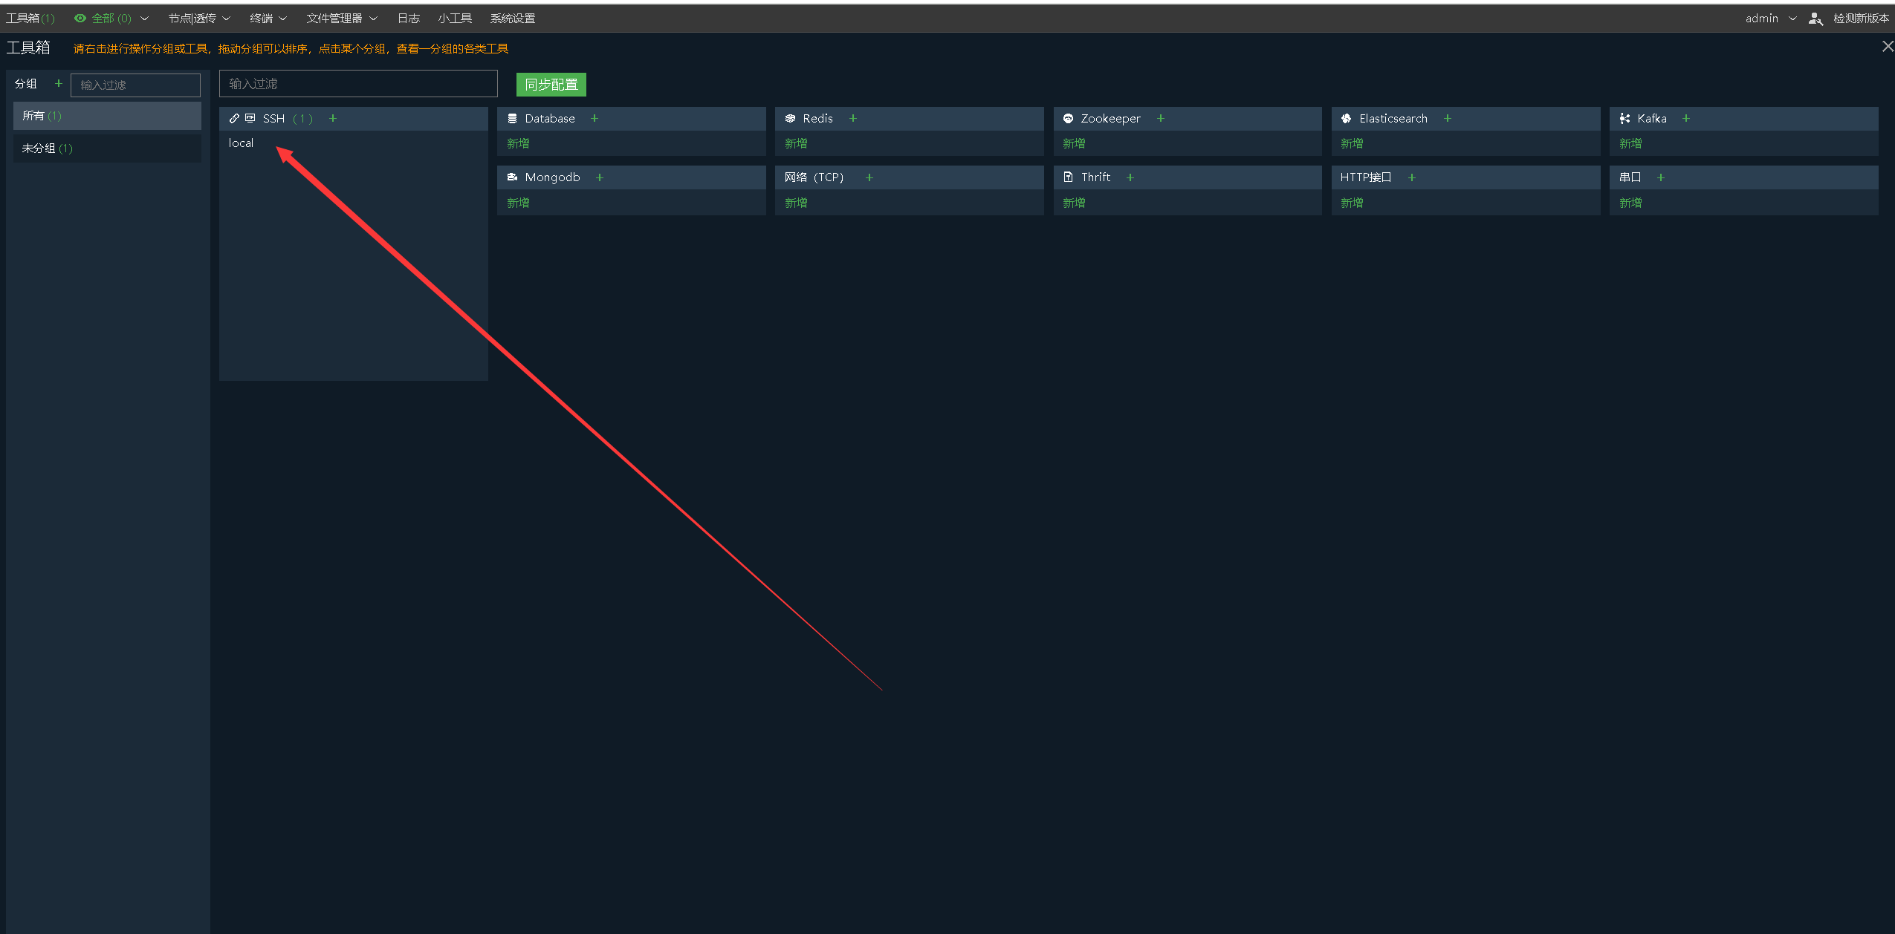Image resolution: width=1895 pixels, height=934 pixels.
Task: Click 新增 under Redis
Action: point(796,144)
